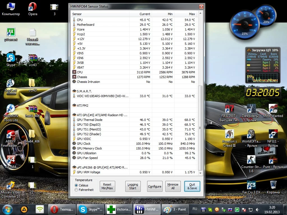Launch Opera from the desktop shortcut
This screenshot has width=287, height=215.
coord(33,9)
